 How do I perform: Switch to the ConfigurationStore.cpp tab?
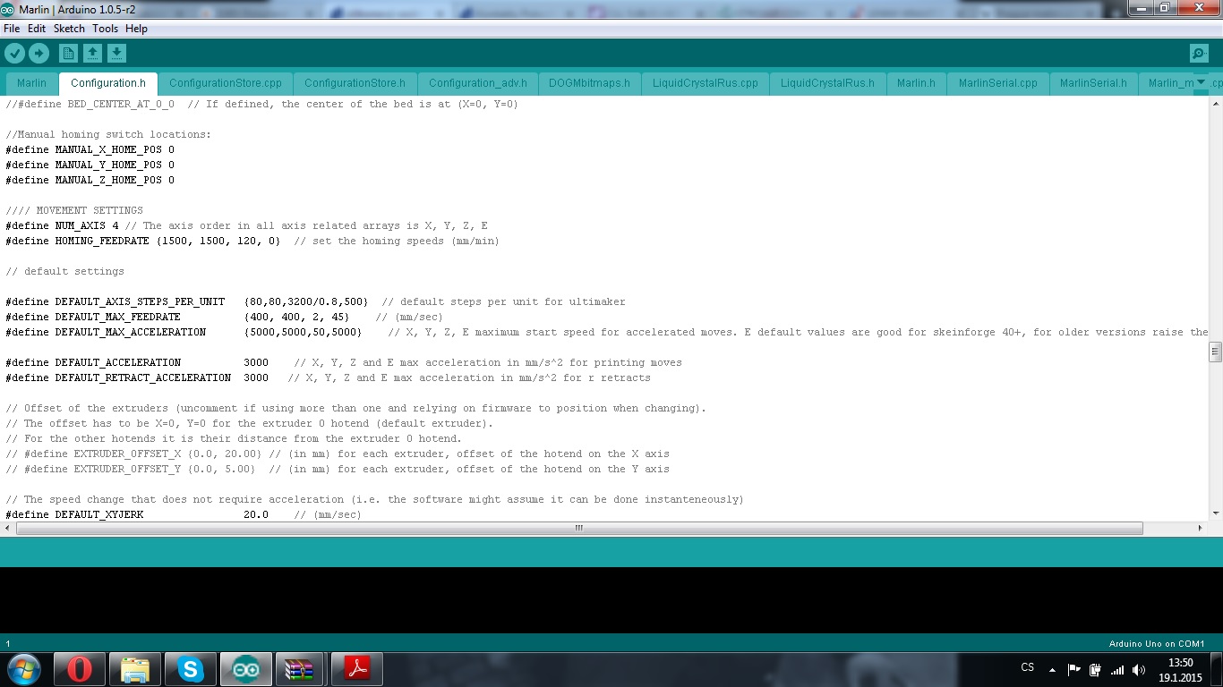(225, 83)
